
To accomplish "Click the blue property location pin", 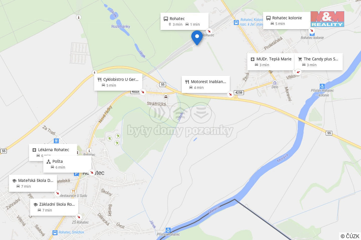I will pos(197,38).
